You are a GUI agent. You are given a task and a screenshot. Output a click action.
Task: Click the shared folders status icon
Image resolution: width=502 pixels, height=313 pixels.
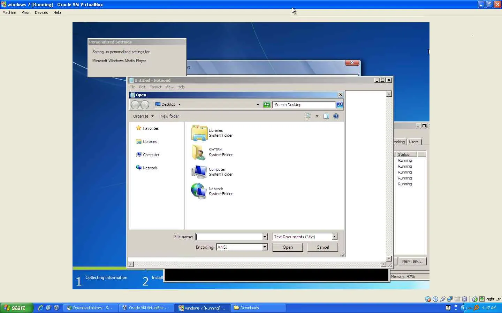[x=457, y=299]
